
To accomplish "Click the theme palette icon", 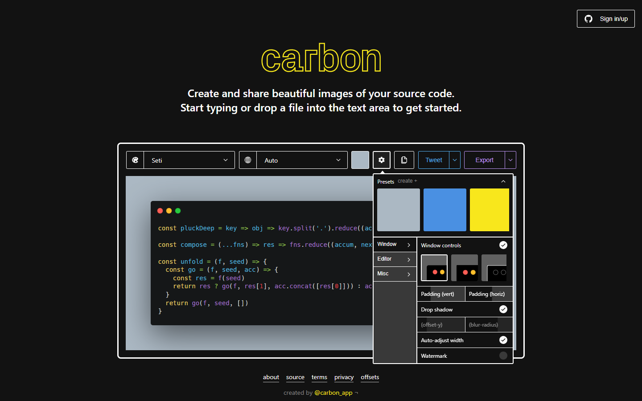I will (135, 160).
